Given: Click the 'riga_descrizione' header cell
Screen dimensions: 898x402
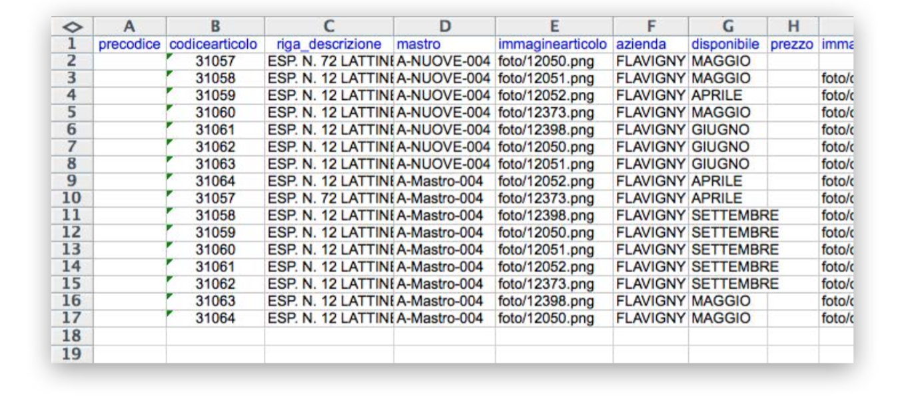Looking at the screenshot, I should (x=328, y=44).
